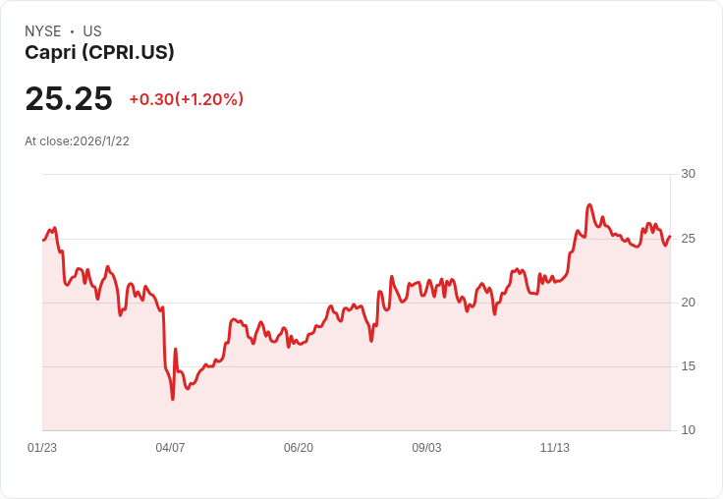Click the highest peak of the price line
The image size is (723, 499).
click(x=589, y=205)
